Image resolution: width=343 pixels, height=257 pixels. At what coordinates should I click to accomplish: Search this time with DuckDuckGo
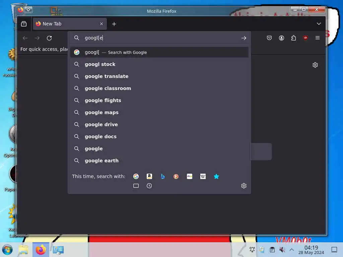(x=176, y=176)
